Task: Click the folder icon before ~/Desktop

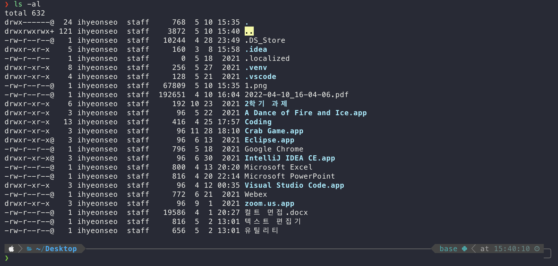Action: (29, 249)
